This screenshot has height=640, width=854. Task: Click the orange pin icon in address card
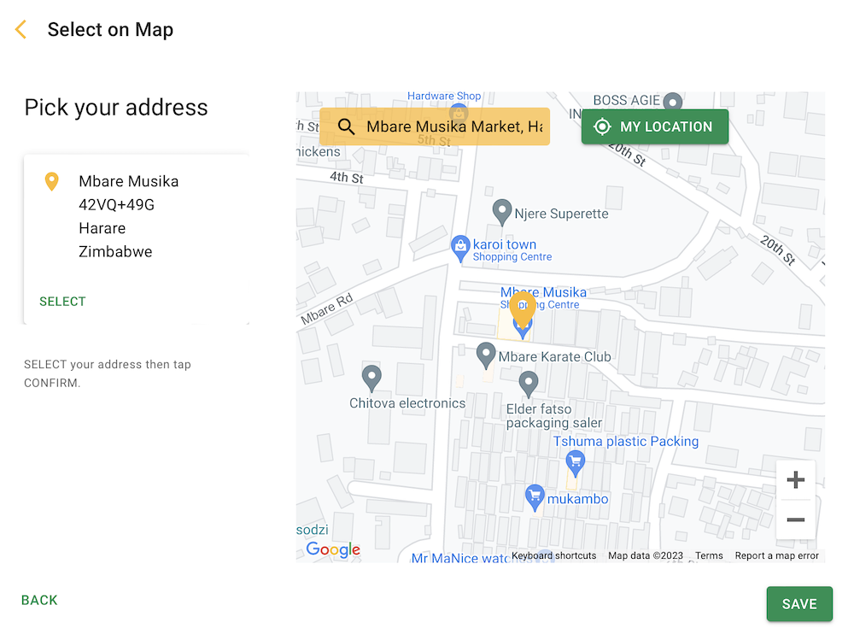point(52,181)
